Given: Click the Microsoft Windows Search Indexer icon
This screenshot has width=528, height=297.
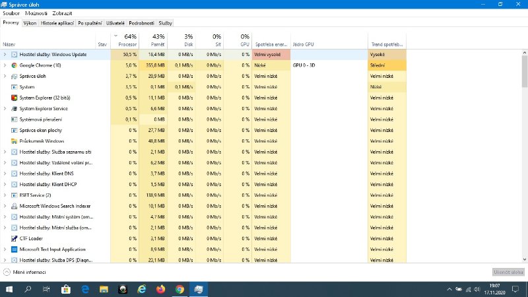Looking at the screenshot, I should [x=14, y=206].
